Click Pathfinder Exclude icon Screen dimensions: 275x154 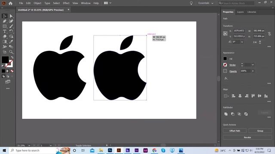[x=246, y=114]
